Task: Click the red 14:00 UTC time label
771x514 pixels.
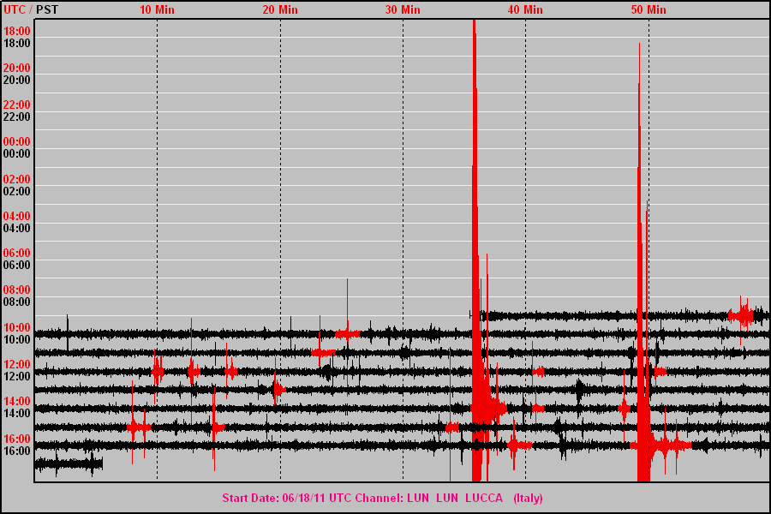Action: click(17, 402)
